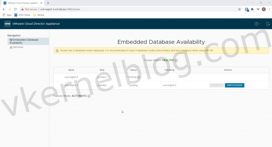Open a new browser tab

point(48,3)
